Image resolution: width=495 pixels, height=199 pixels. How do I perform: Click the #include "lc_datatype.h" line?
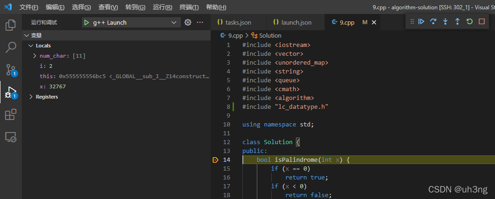[285, 107]
